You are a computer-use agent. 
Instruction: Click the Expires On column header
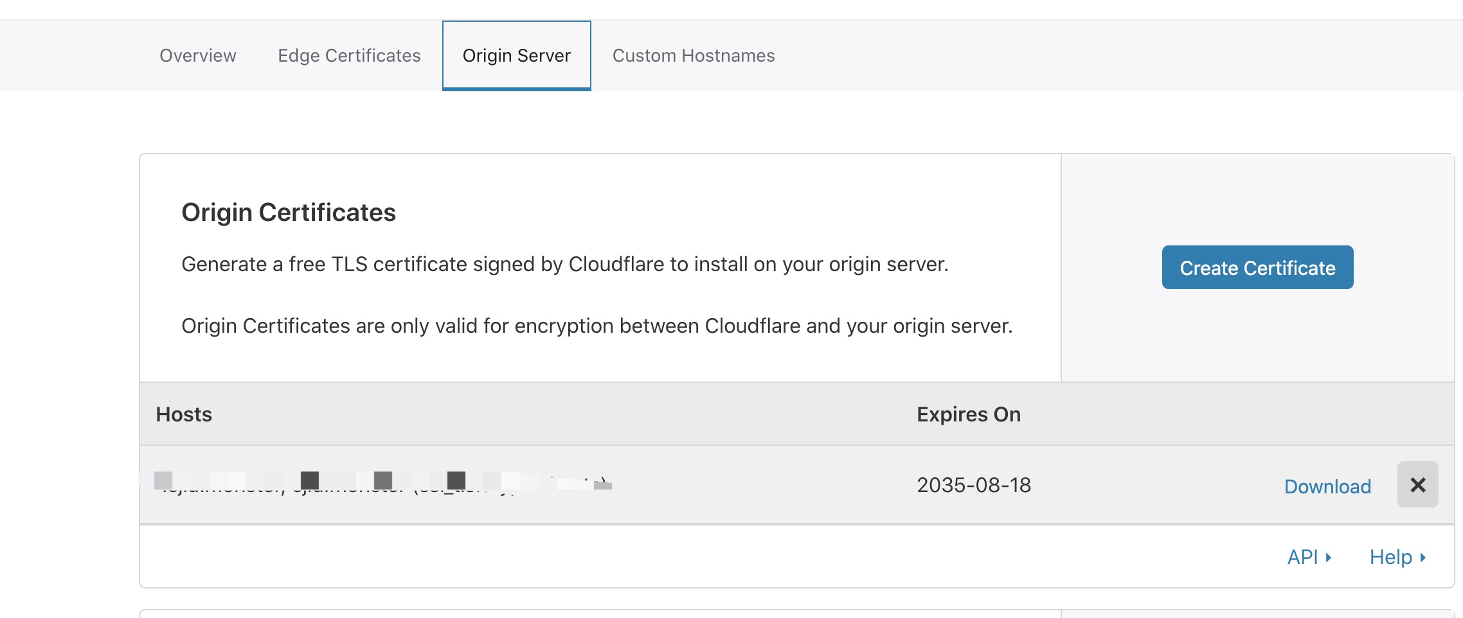click(x=968, y=414)
